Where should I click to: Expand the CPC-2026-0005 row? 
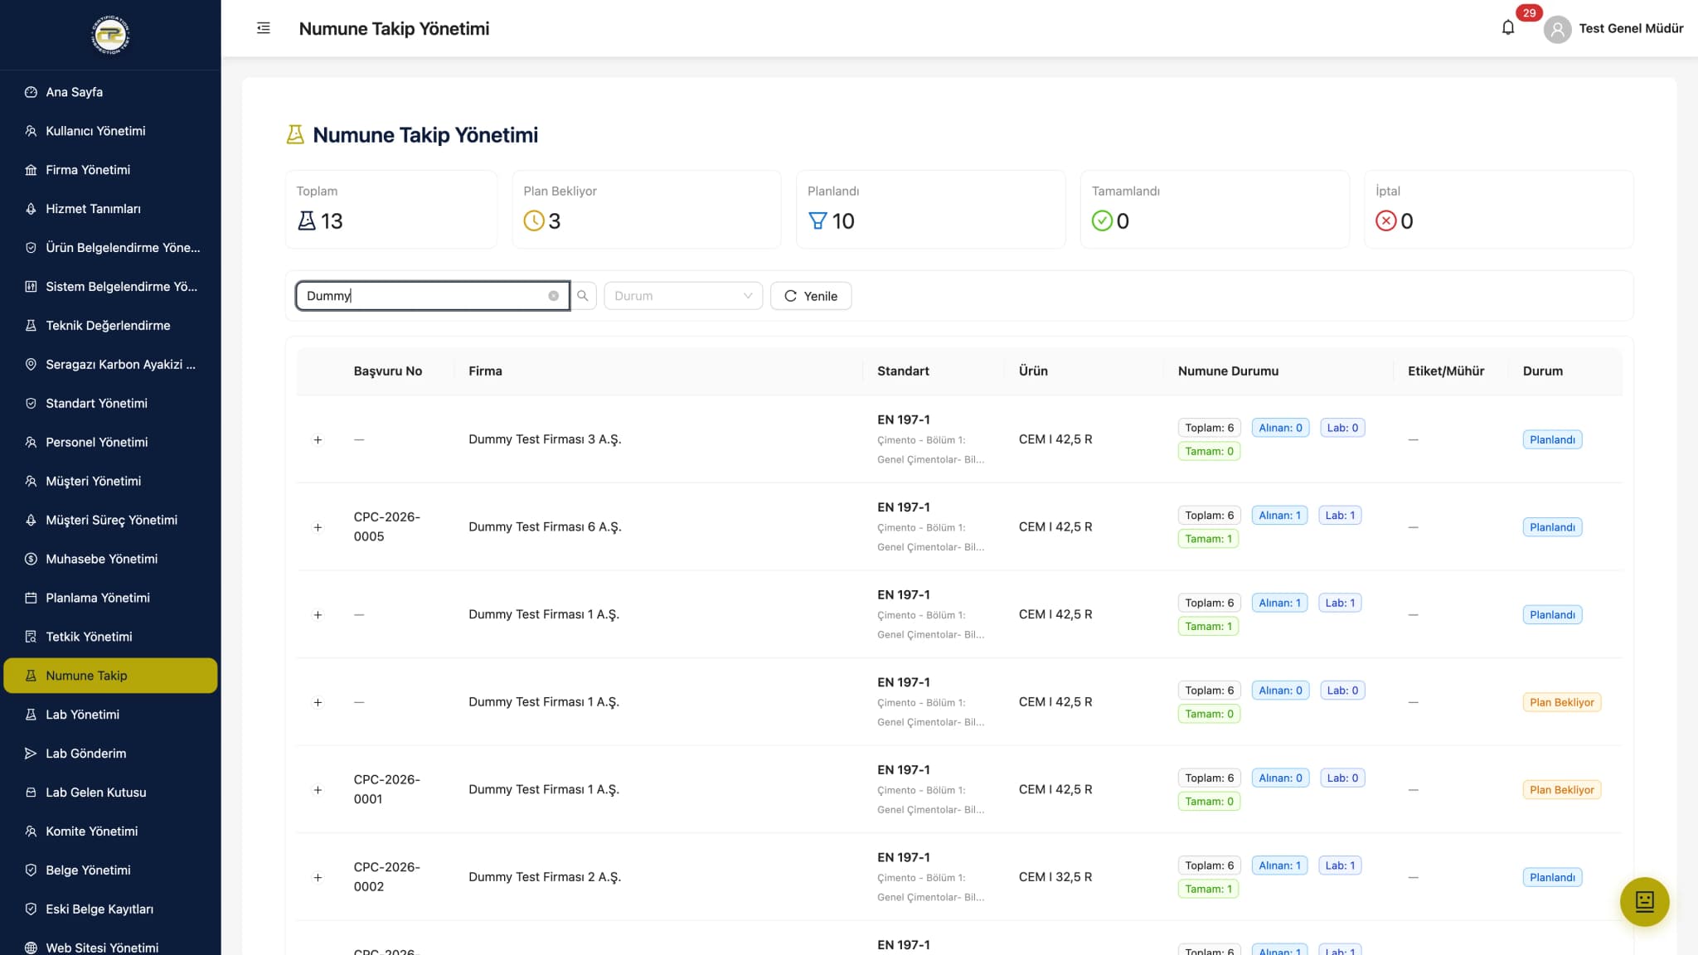click(318, 527)
